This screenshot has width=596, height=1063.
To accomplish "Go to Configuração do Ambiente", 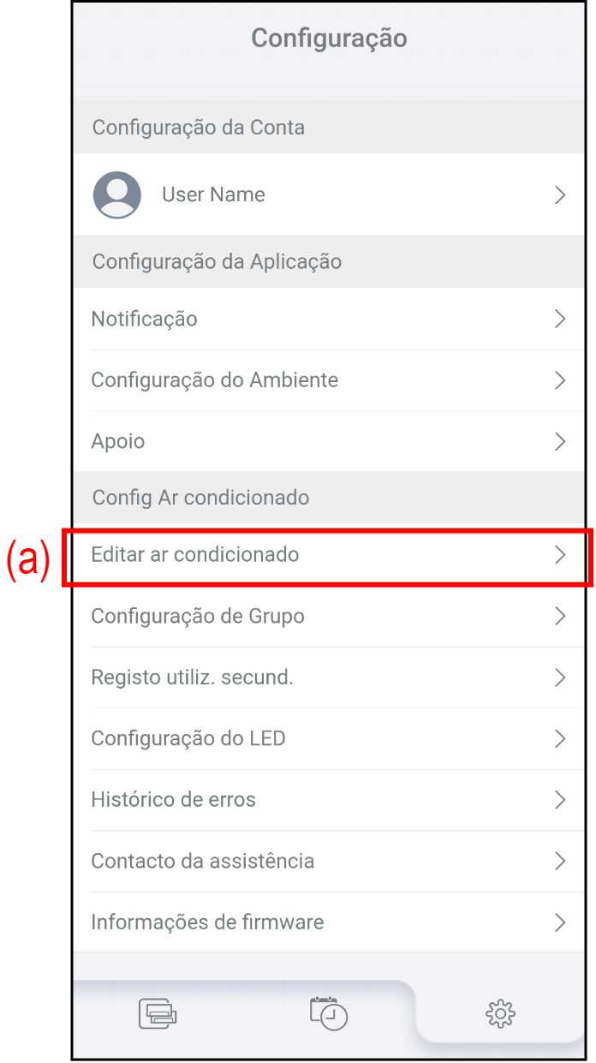I will tap(215, 380).
